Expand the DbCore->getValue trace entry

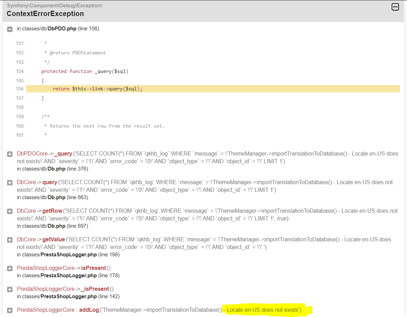pos(10,240)
